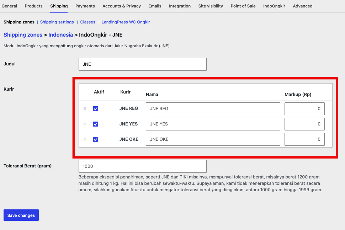
Task: Uncheck the JNE REG Aktif checkbox
Action: (x=95, y=109)
